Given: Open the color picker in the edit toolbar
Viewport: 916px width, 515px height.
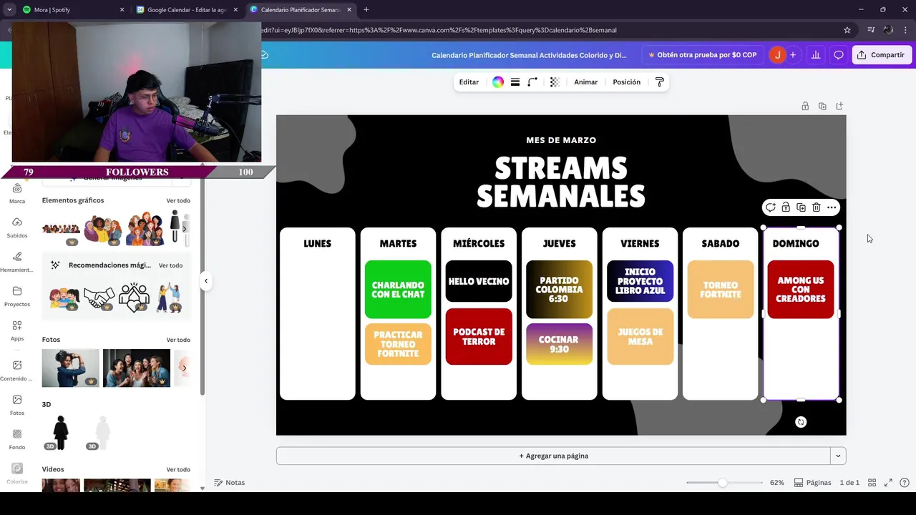Looking at the screenshot, I should [x=498, y=82].
